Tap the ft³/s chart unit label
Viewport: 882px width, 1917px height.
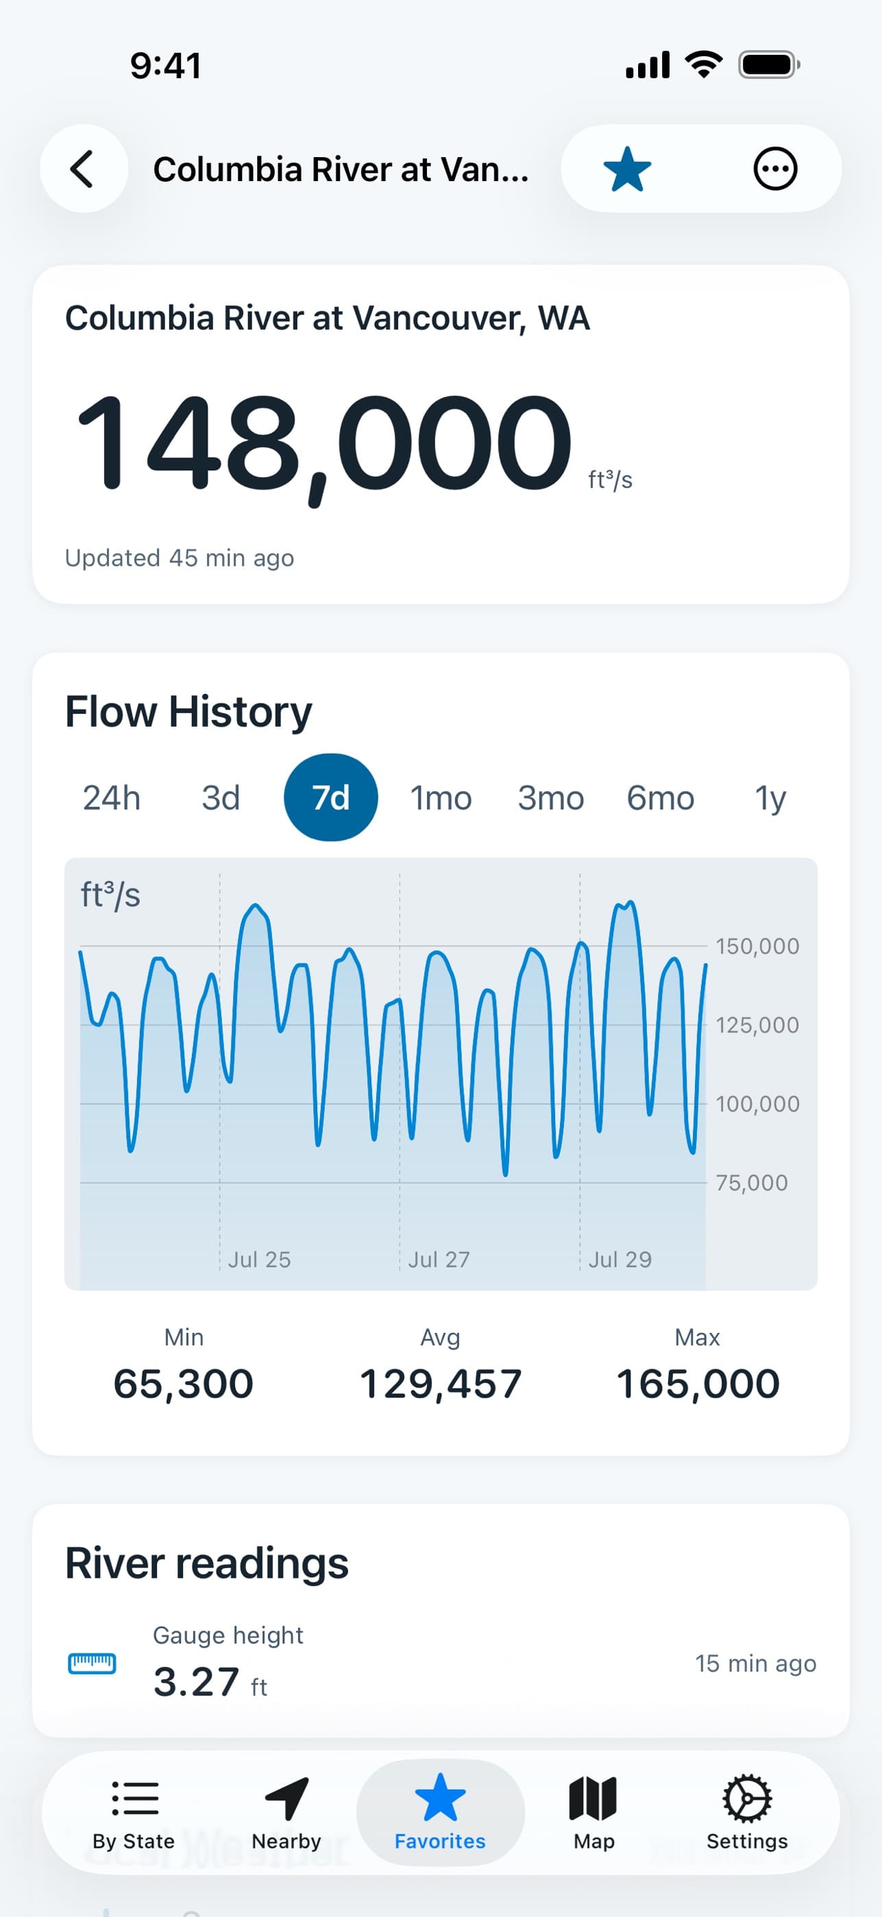pos(110,895)
